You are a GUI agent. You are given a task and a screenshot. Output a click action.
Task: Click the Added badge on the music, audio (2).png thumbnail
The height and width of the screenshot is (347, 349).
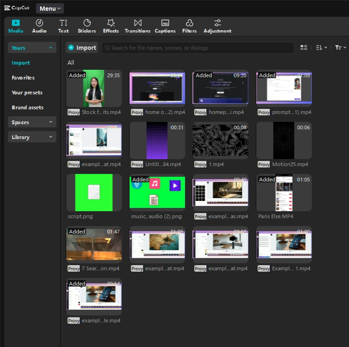coord(140,179)
